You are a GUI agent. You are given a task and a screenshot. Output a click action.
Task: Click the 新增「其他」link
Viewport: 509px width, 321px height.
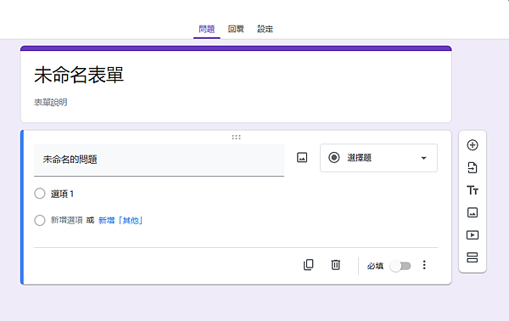tap(120, 221)
